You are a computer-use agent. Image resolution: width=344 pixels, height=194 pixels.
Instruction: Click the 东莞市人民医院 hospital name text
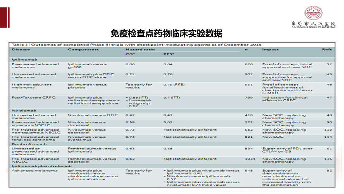click(313, 24)
